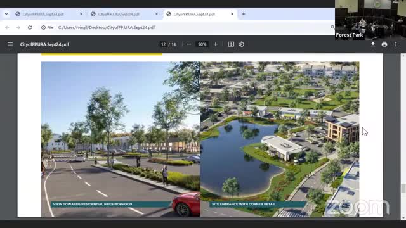Viewport: 406px width, 228px height.
Task: Print the PDF document
Action: tap(384, 44)
